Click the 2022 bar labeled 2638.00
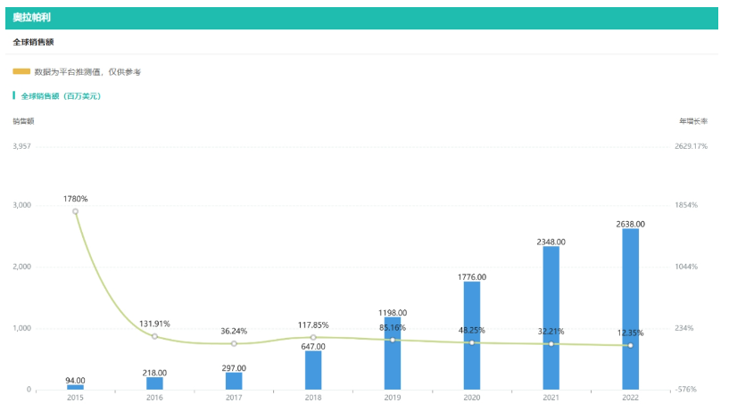The height and width of the screenshot is (411, 729). (631, 309)
